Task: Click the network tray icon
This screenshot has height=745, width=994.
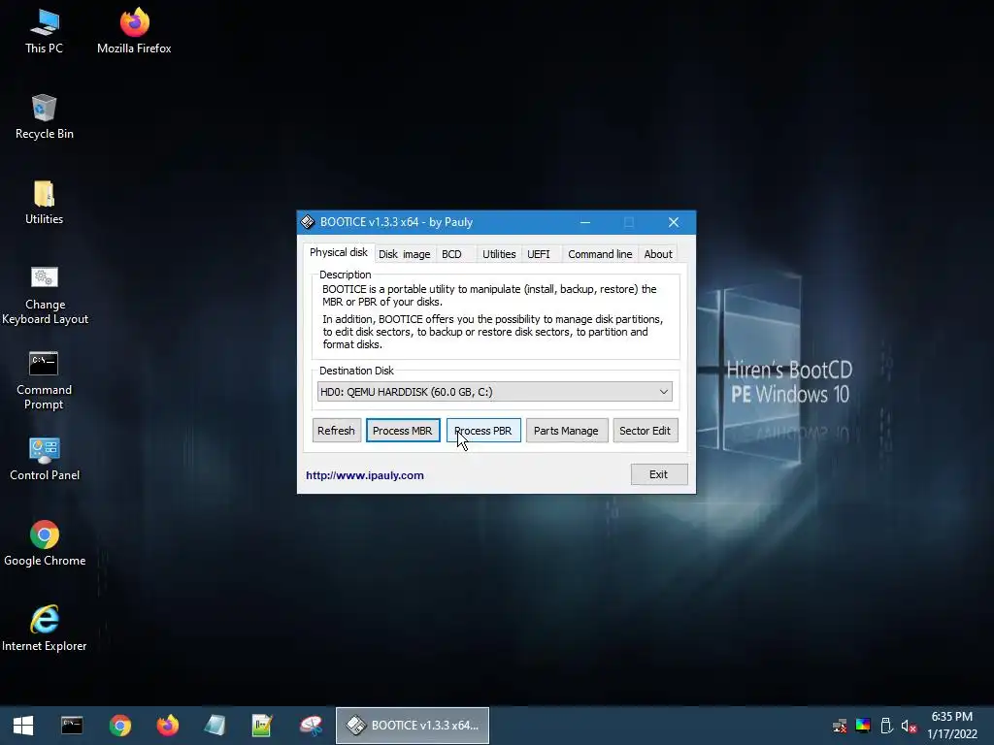Action: 840,726
